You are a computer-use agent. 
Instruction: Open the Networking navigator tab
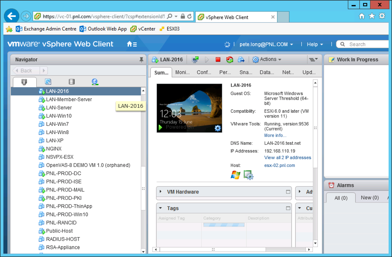click(95, 82)
